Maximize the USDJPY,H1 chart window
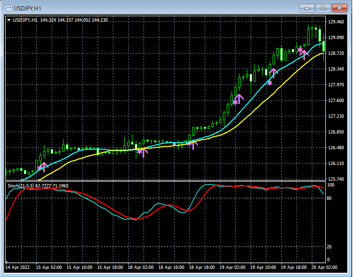 click(x=323, y=8)
